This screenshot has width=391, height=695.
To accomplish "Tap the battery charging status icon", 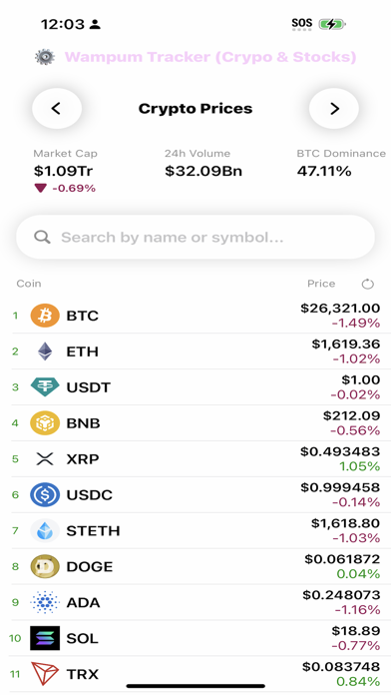I will (332, 24).
